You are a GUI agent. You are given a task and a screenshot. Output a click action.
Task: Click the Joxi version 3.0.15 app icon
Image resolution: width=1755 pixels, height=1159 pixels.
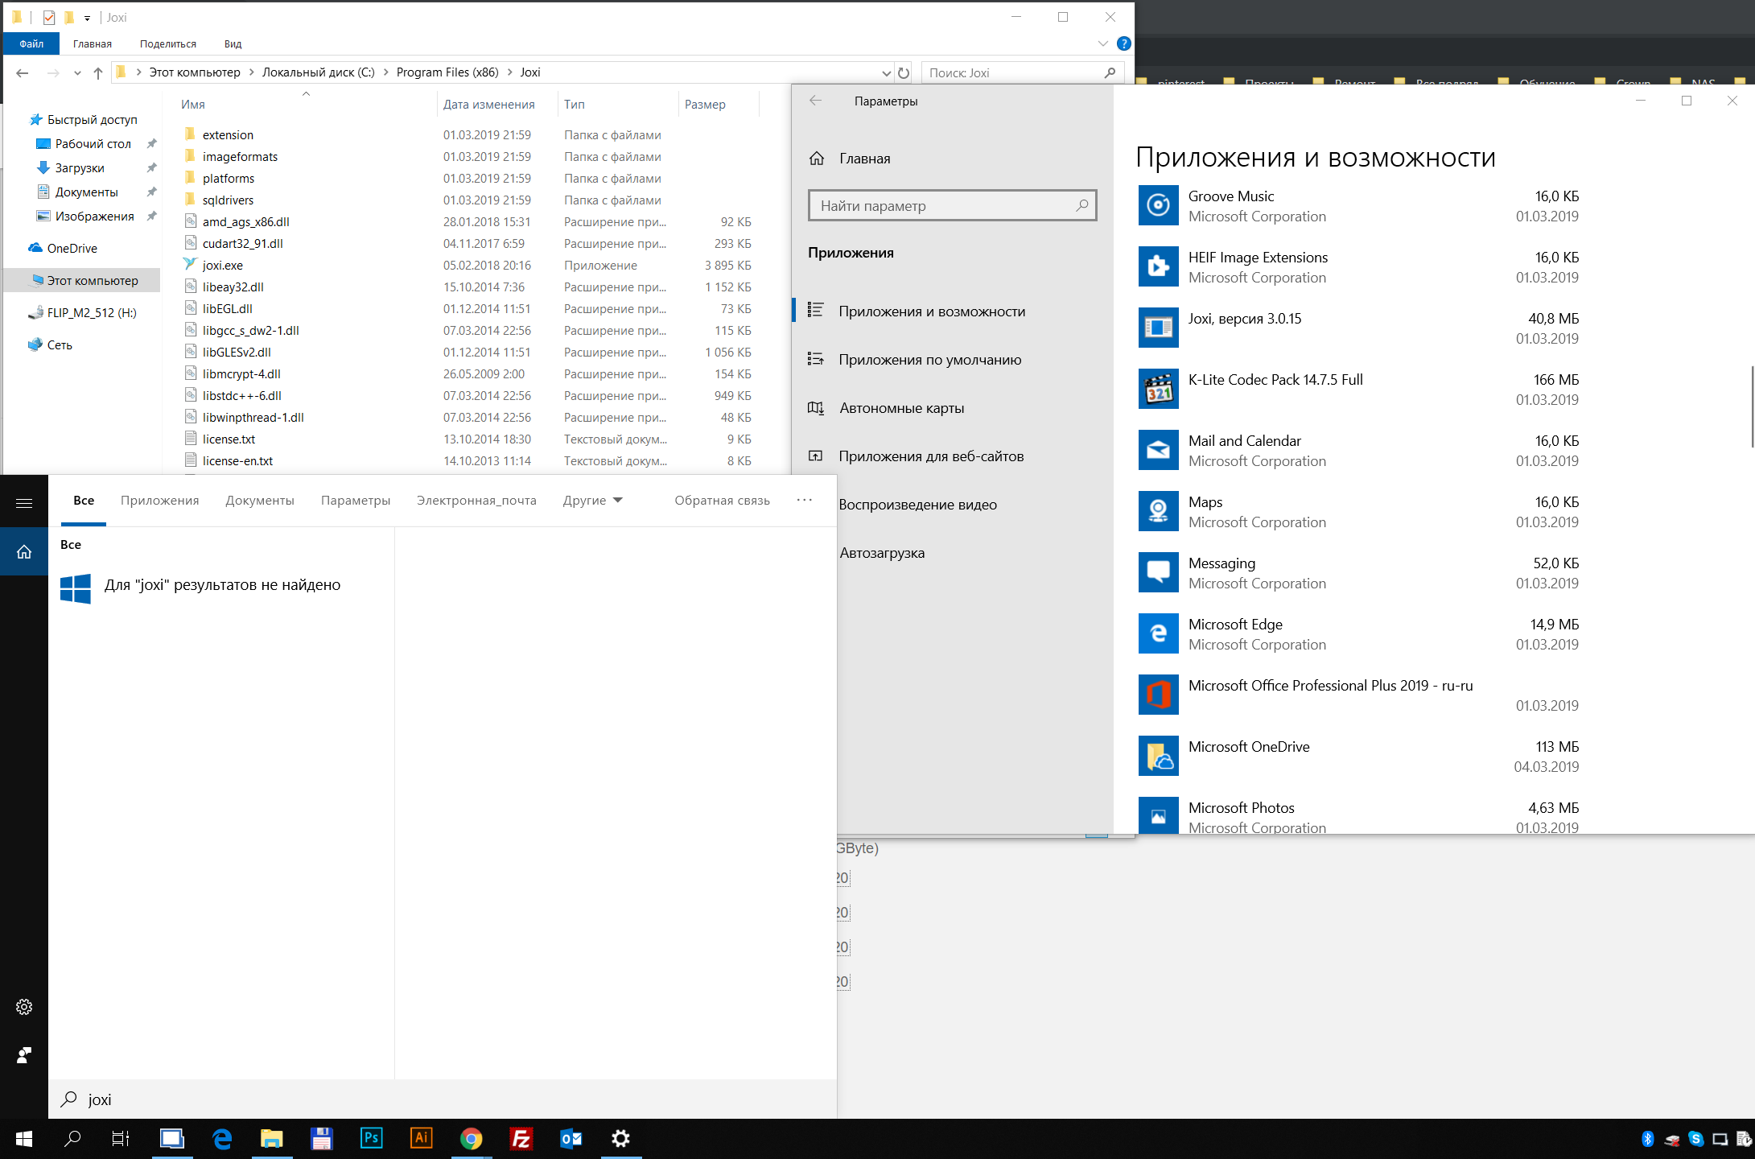pyautogui.click(x=1158, y=328)
